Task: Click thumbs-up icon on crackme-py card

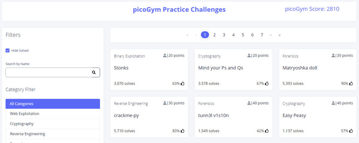Action: tap(182, 131)
